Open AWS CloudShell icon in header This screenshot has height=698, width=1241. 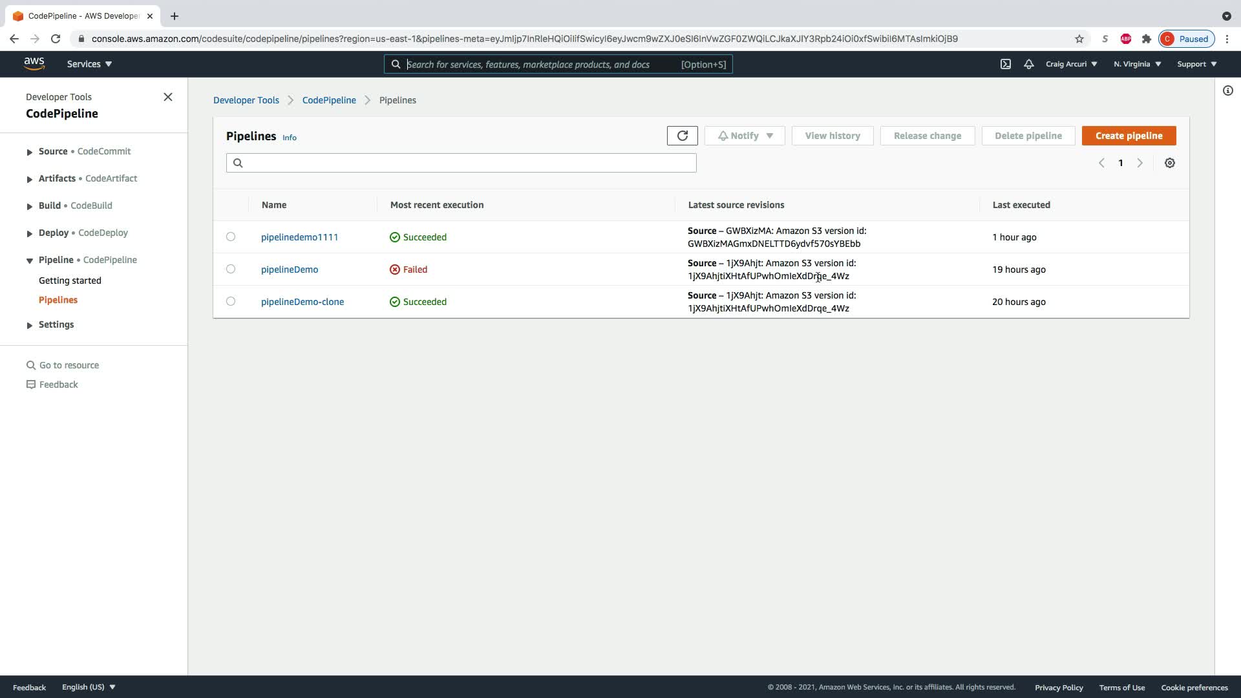(1005, 64)
